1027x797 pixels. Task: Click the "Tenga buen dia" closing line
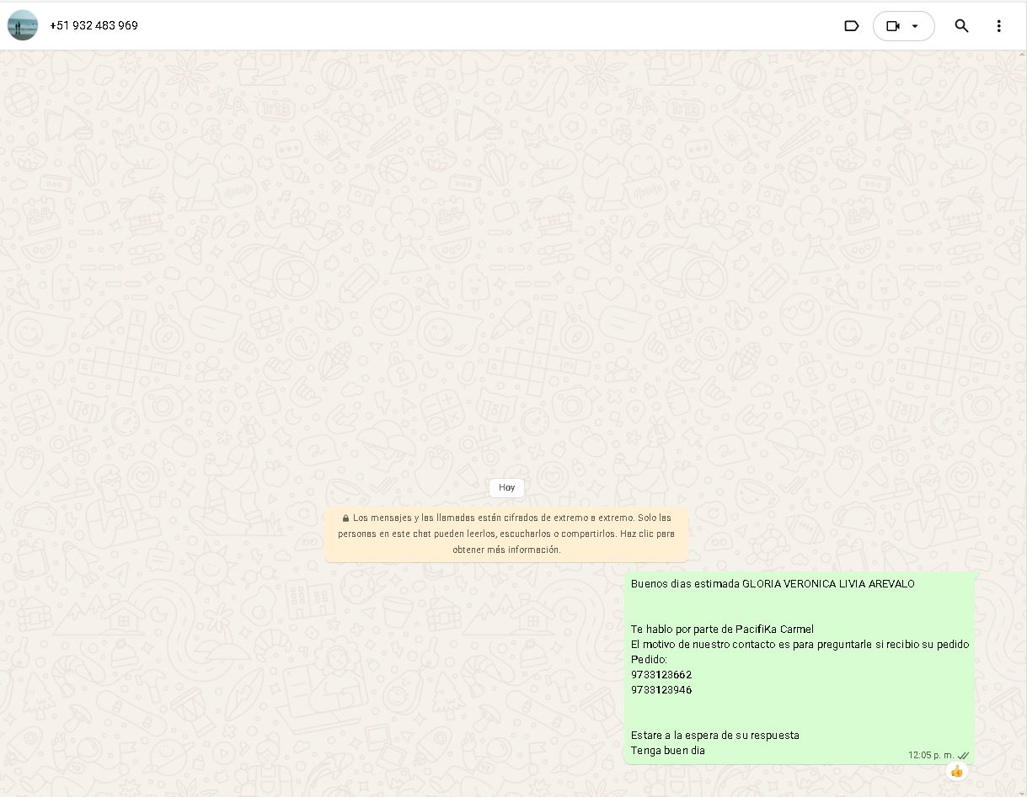pyautogui.click(x=667, y=751)
